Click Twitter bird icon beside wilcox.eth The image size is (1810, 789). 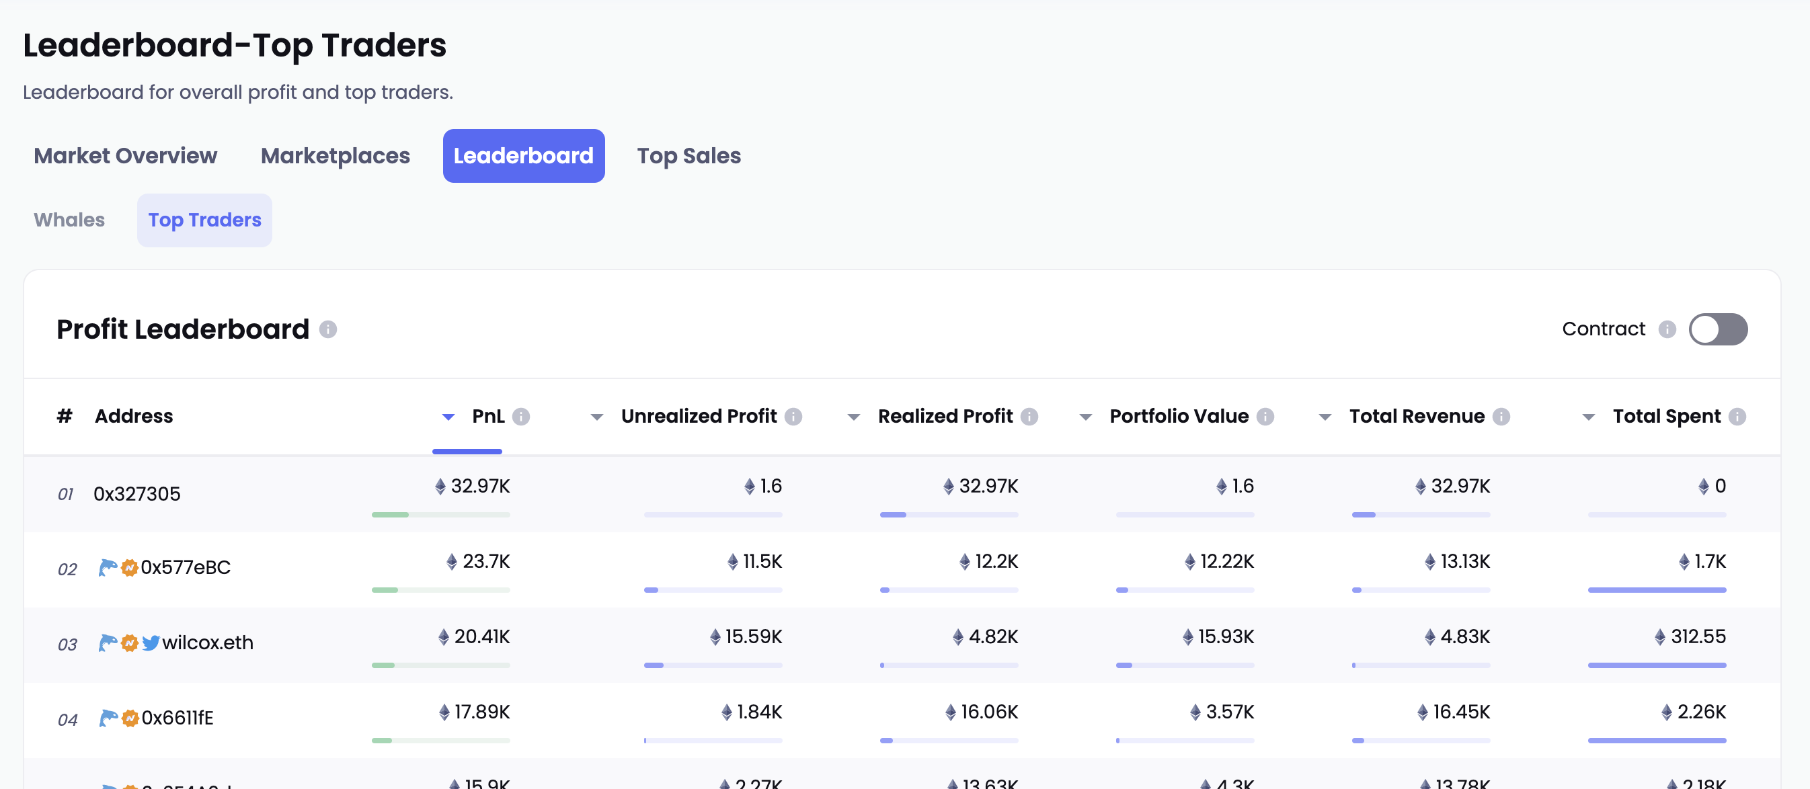151,643
